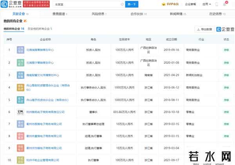
Task: Click the 地区 column header
Action: point(148,40)
